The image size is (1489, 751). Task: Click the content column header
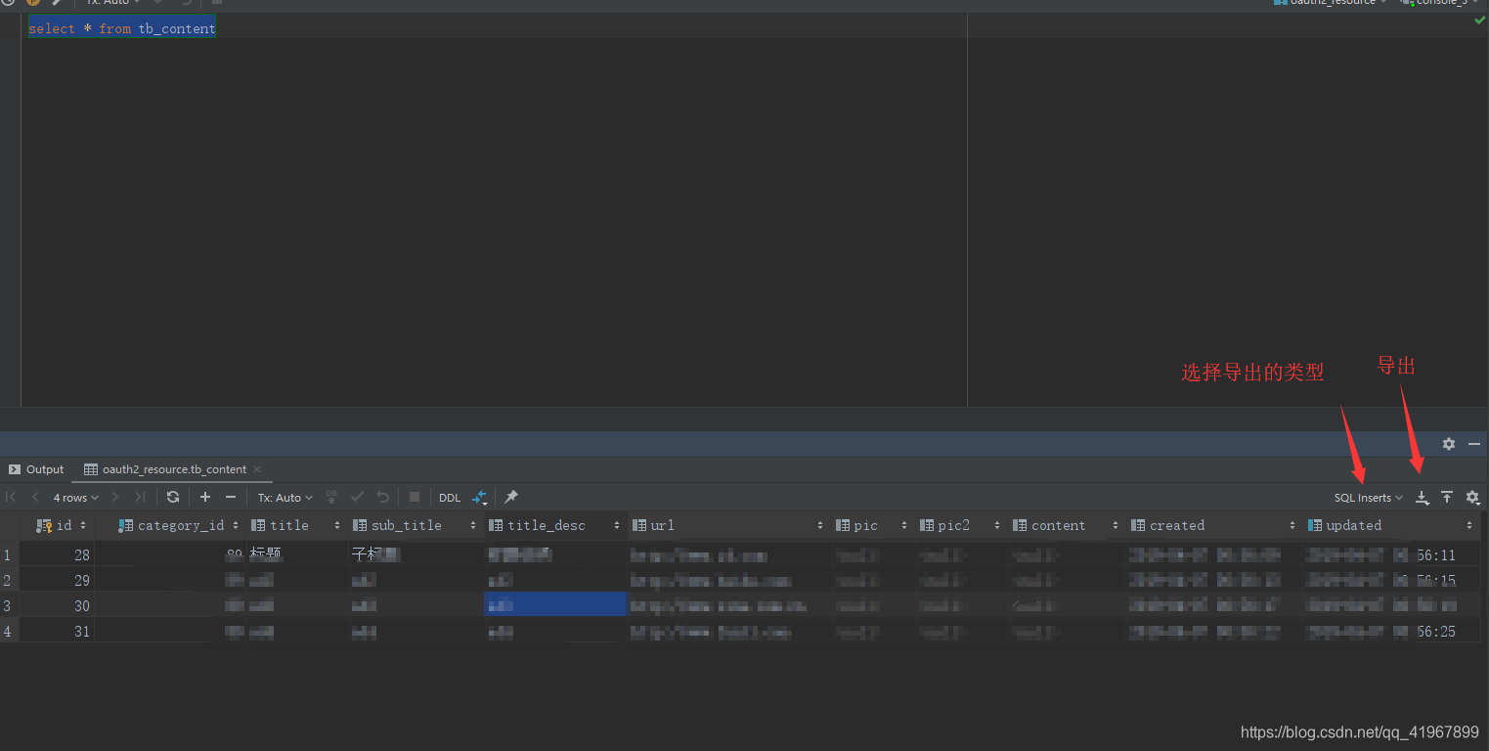(x=1066, y=525)
